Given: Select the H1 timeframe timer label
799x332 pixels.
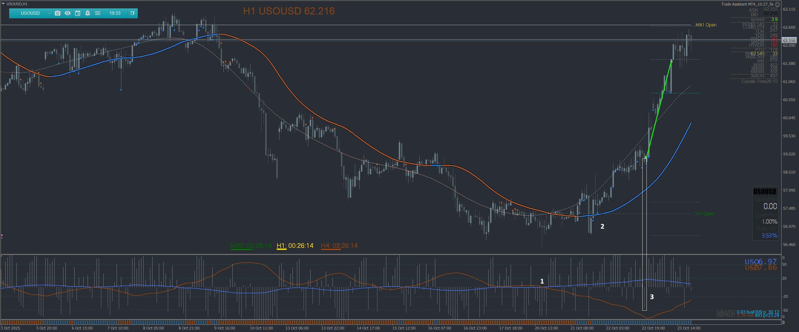Looking at the screenshot, I should (x=295, y=246).
